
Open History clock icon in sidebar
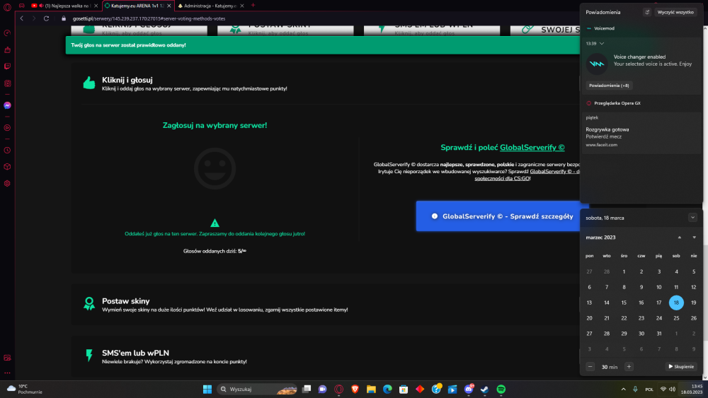pos(7,150)
